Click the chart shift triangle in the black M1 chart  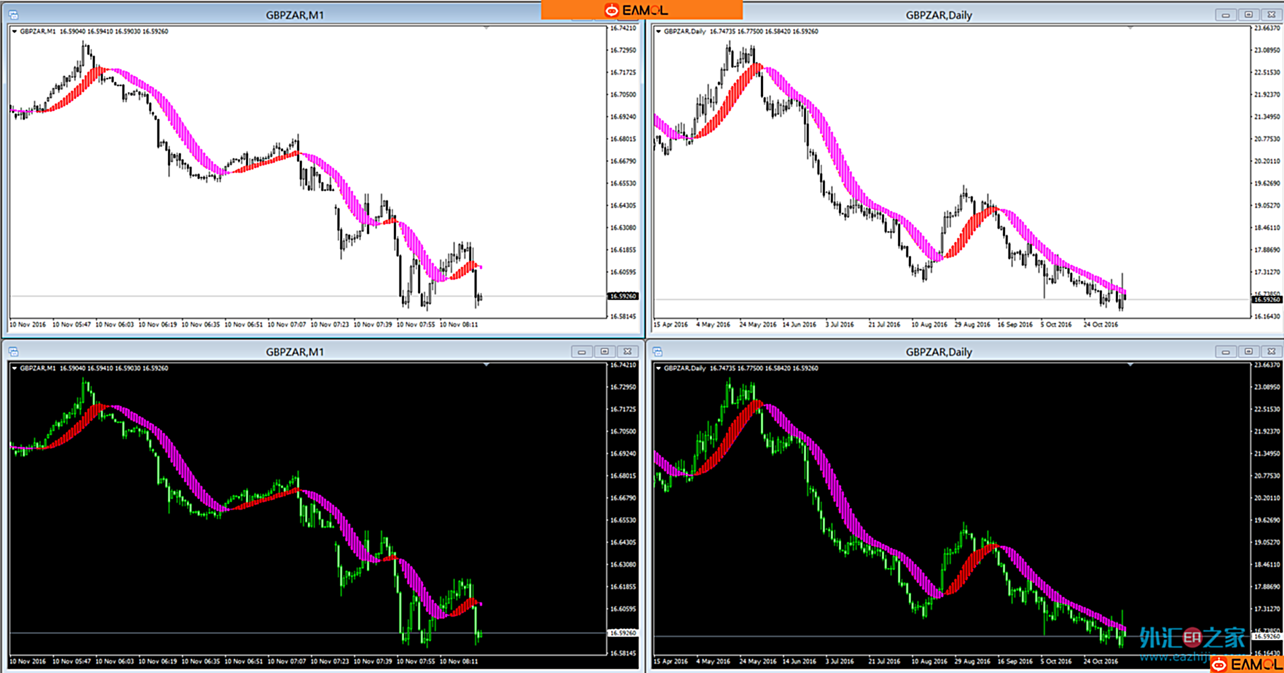(x=486, y=364)
